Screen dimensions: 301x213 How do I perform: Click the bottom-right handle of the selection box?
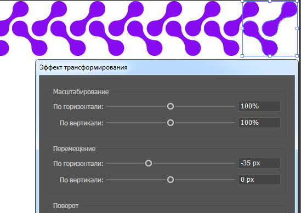pyautogui.click(x=297, y=56)
